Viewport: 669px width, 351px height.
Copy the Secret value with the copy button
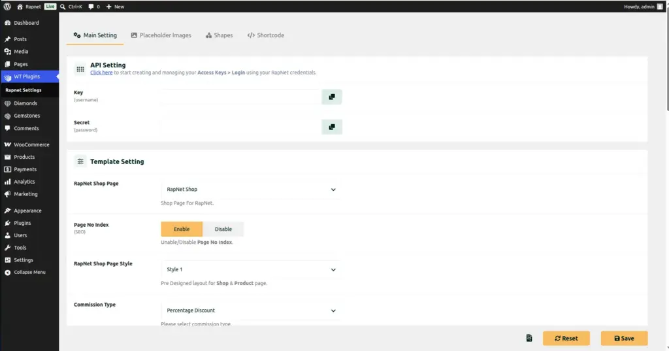coord(332,127)
